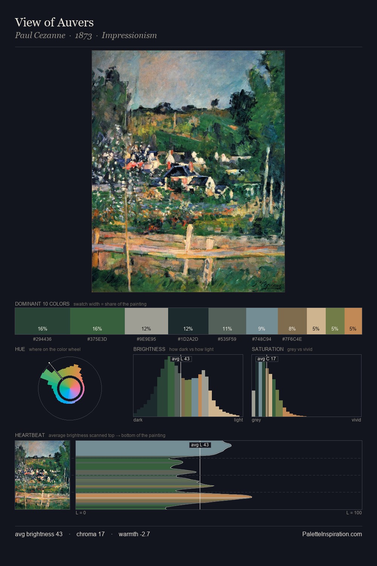The height and width of the screenshot is (566, 377).
Task: Click the 'Impressionism' style text
Action: point(129,35)
